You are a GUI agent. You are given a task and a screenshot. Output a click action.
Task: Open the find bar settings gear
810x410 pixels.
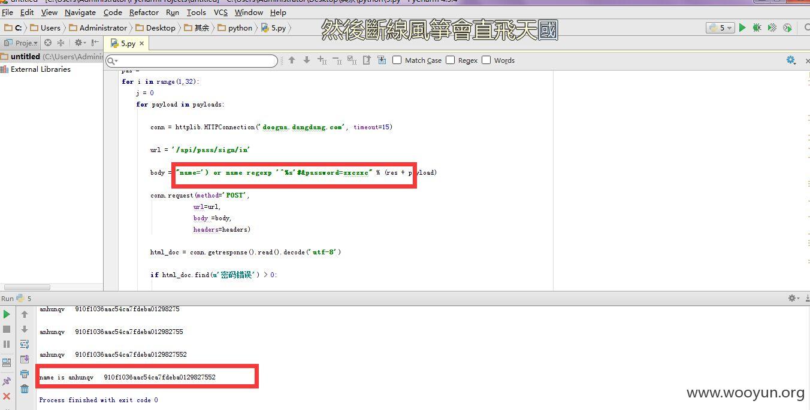pos(791,60)
